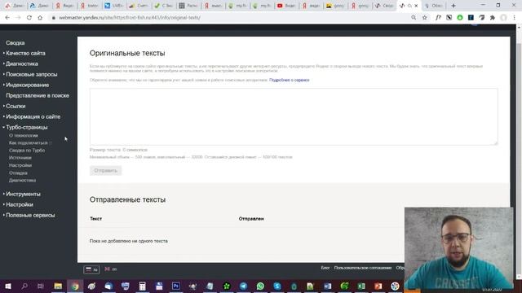Open the browser home page icon
This screenshot has width=522, height=293.
coord(40,18)
